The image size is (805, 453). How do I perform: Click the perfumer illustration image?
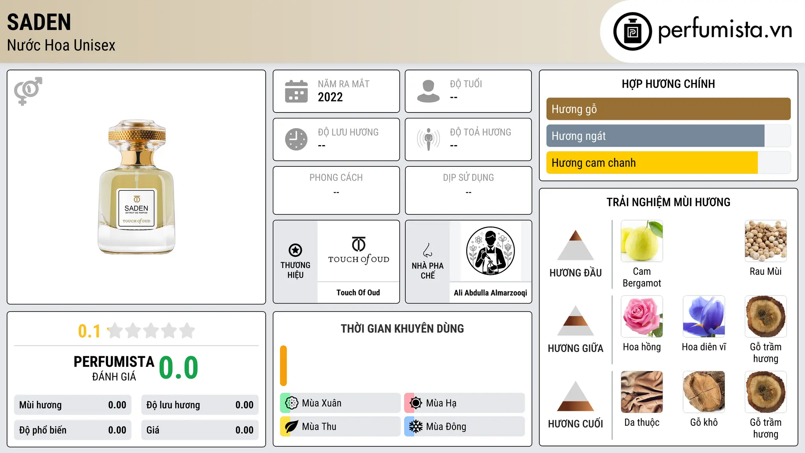point(491,251)
